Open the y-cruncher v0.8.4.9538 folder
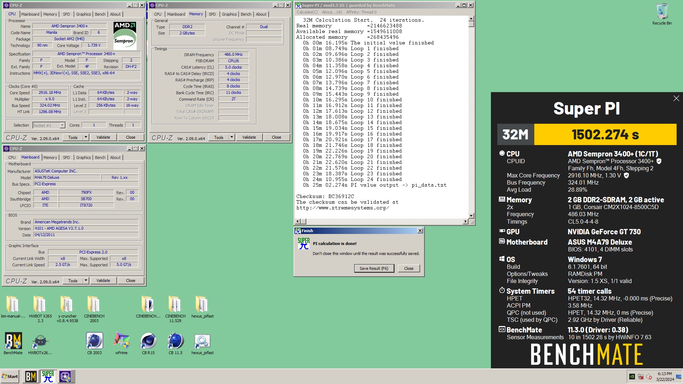Screen dimensions: 683x384 67,309
